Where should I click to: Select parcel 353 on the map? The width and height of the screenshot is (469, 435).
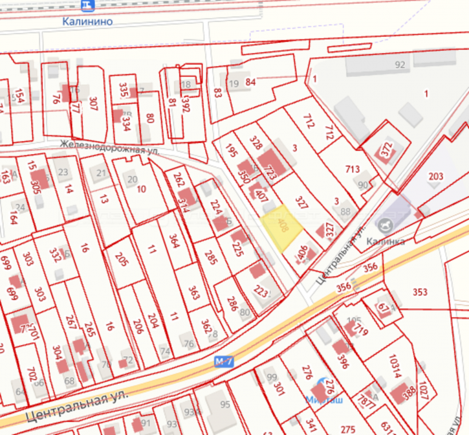click(420, 293)
